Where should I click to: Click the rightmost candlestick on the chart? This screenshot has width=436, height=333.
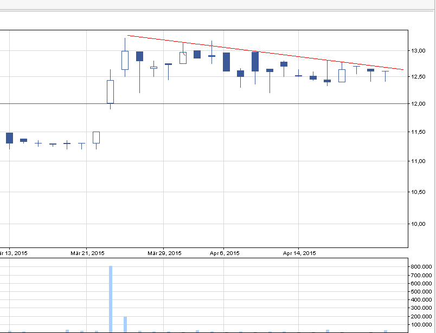tap(385, 72)
